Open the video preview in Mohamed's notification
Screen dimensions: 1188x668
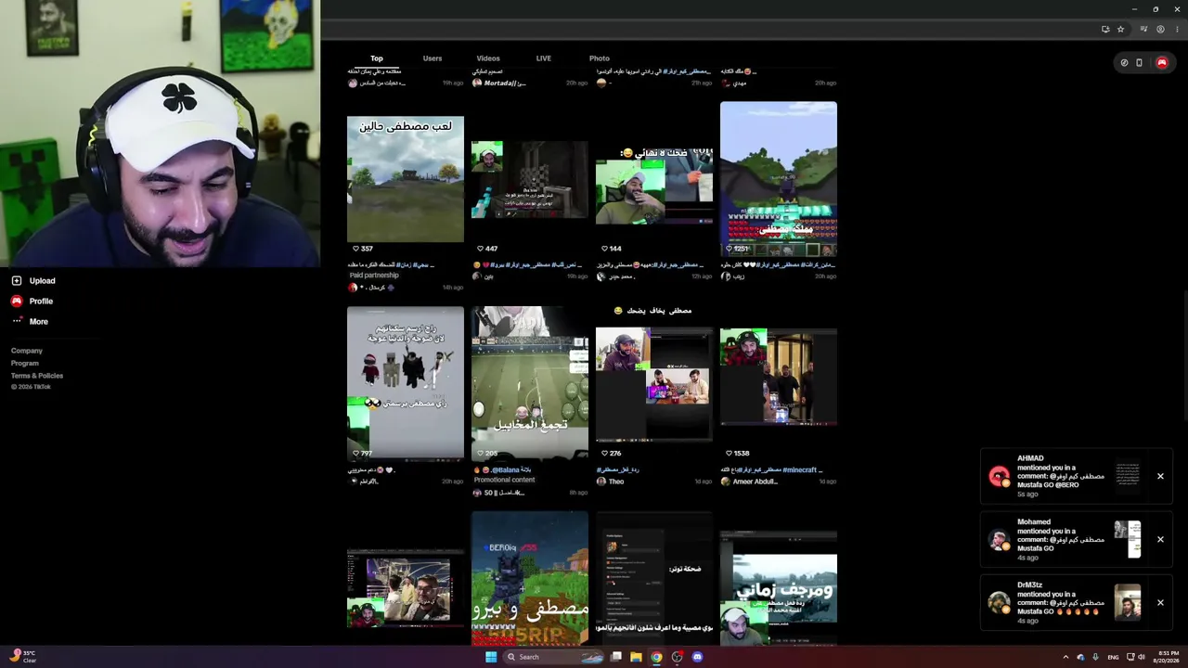(1128, 539)
